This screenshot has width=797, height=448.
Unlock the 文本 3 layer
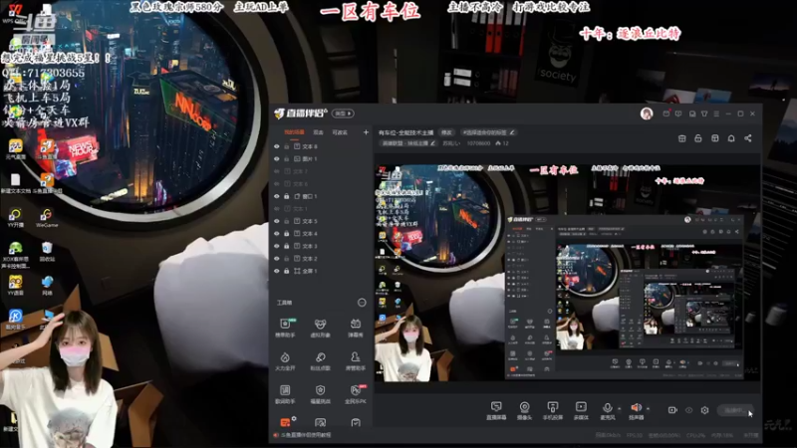[287, 246]
